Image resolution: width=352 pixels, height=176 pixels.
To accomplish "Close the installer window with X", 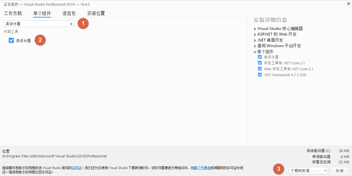I will click(348, 3).
